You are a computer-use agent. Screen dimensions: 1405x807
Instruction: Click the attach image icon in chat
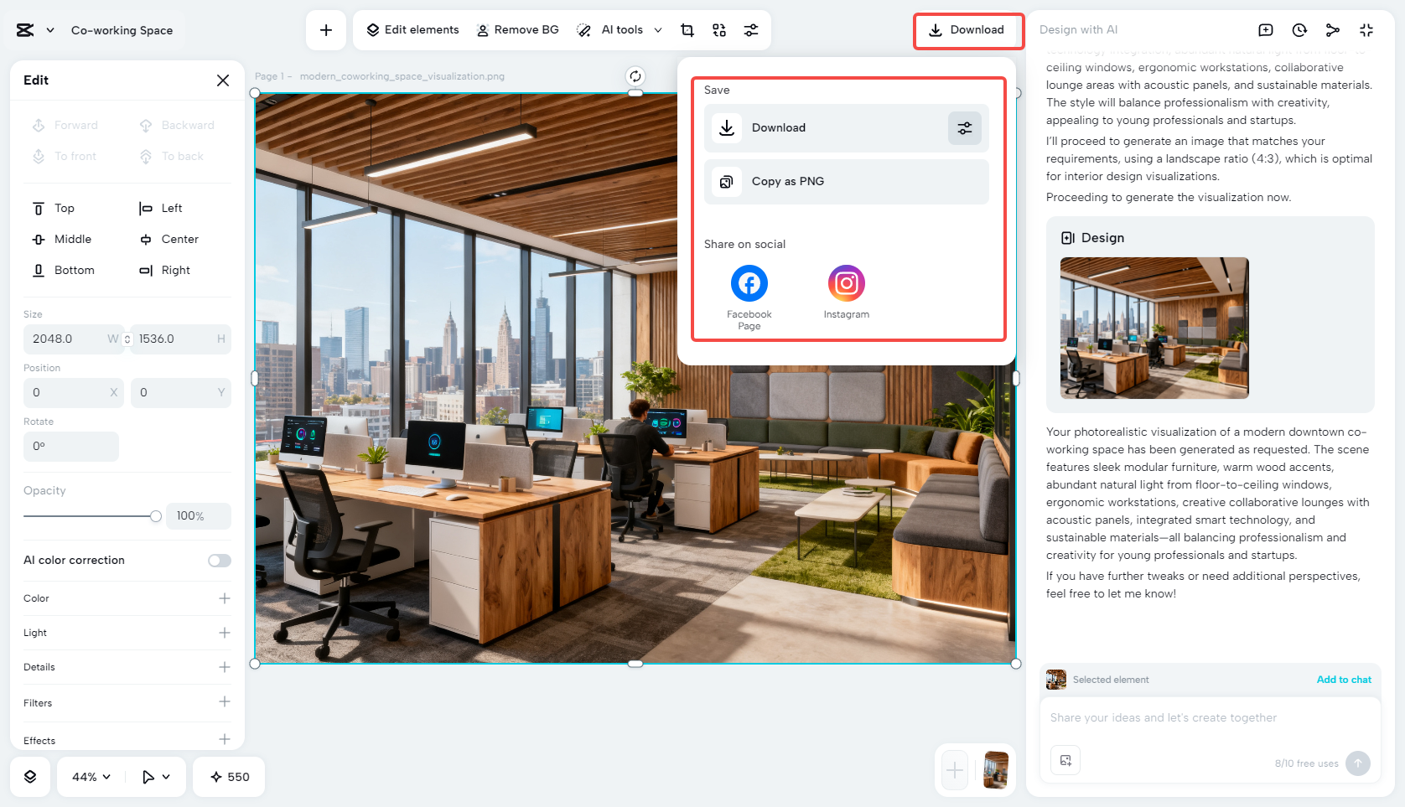coord(1065,760)
